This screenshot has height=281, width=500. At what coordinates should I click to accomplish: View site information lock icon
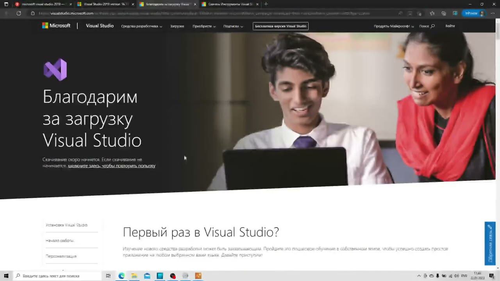click(33, 13)
